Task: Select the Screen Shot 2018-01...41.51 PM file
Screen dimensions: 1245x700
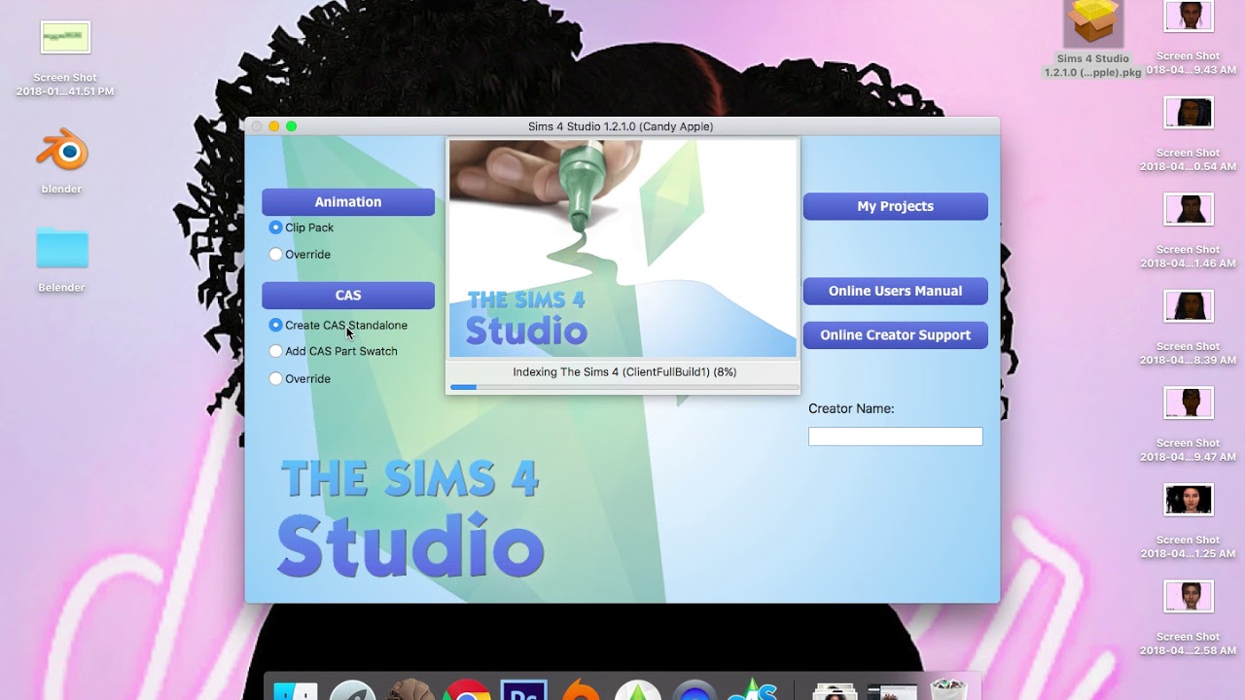Action: pyautogui.click(x=65, y=38)
